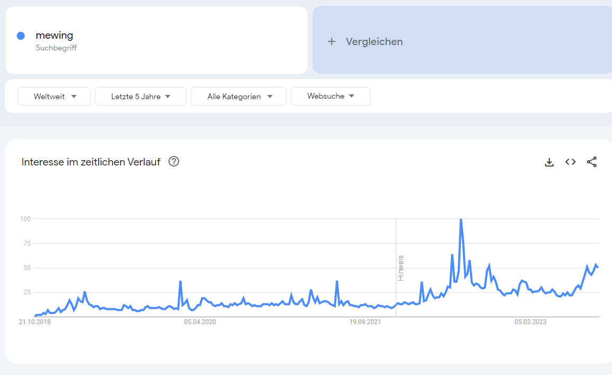Viewport: 612px width, 375px height.
Task: Click the 19.09.2021 date axis label
Action: tap(365, 322)
